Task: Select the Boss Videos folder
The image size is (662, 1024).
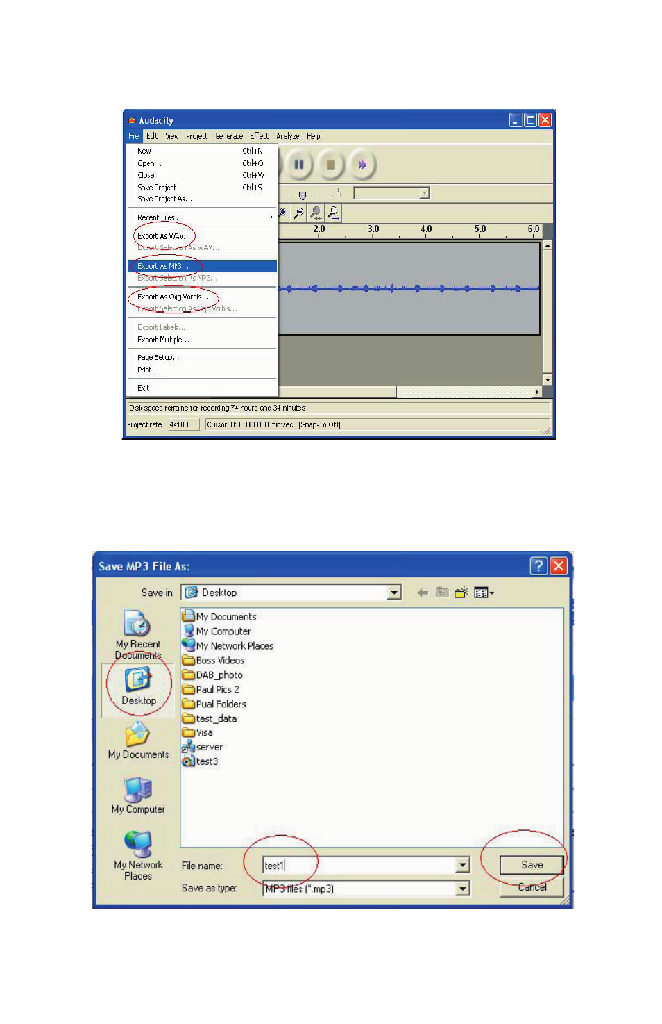Action: (x=213, y=660)
